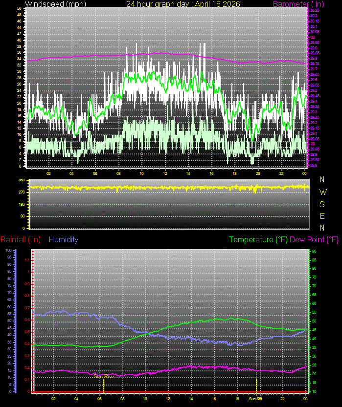Click the 'Rainfall (.in)' legend label
Screen dimensions: 342x407
tap(21, 239)
